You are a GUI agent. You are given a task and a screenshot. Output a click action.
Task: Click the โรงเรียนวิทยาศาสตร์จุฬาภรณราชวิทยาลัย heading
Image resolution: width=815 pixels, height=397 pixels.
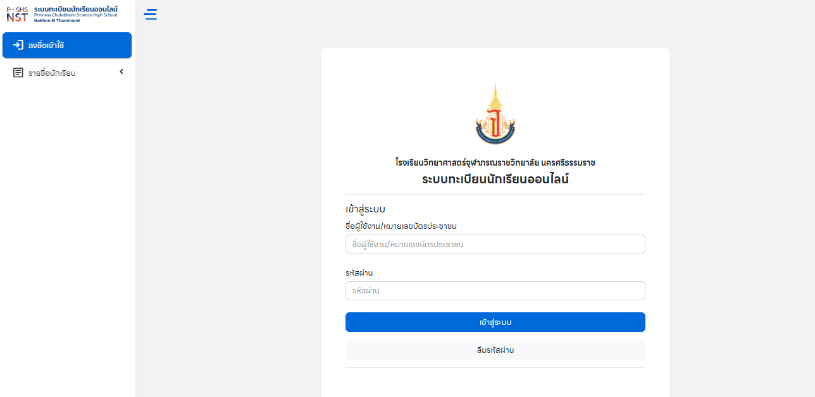click(x=495, y=162)
